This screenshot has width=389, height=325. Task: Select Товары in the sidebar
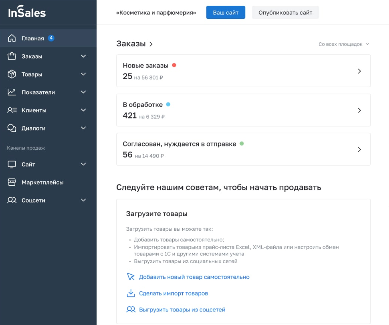pos(48,74)
